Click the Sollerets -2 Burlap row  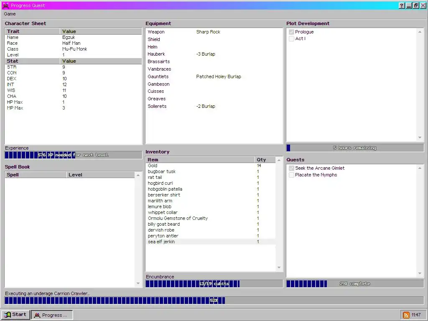pyautogui.click(x=214, y=107)
